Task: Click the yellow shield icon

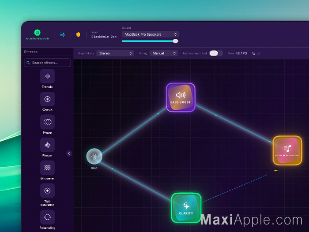Action: point(78,35)
